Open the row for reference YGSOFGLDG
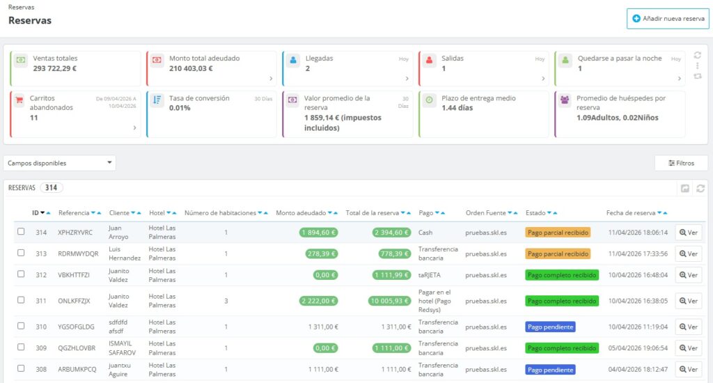Viewport: 713px width, 383px height. [688, 327]
